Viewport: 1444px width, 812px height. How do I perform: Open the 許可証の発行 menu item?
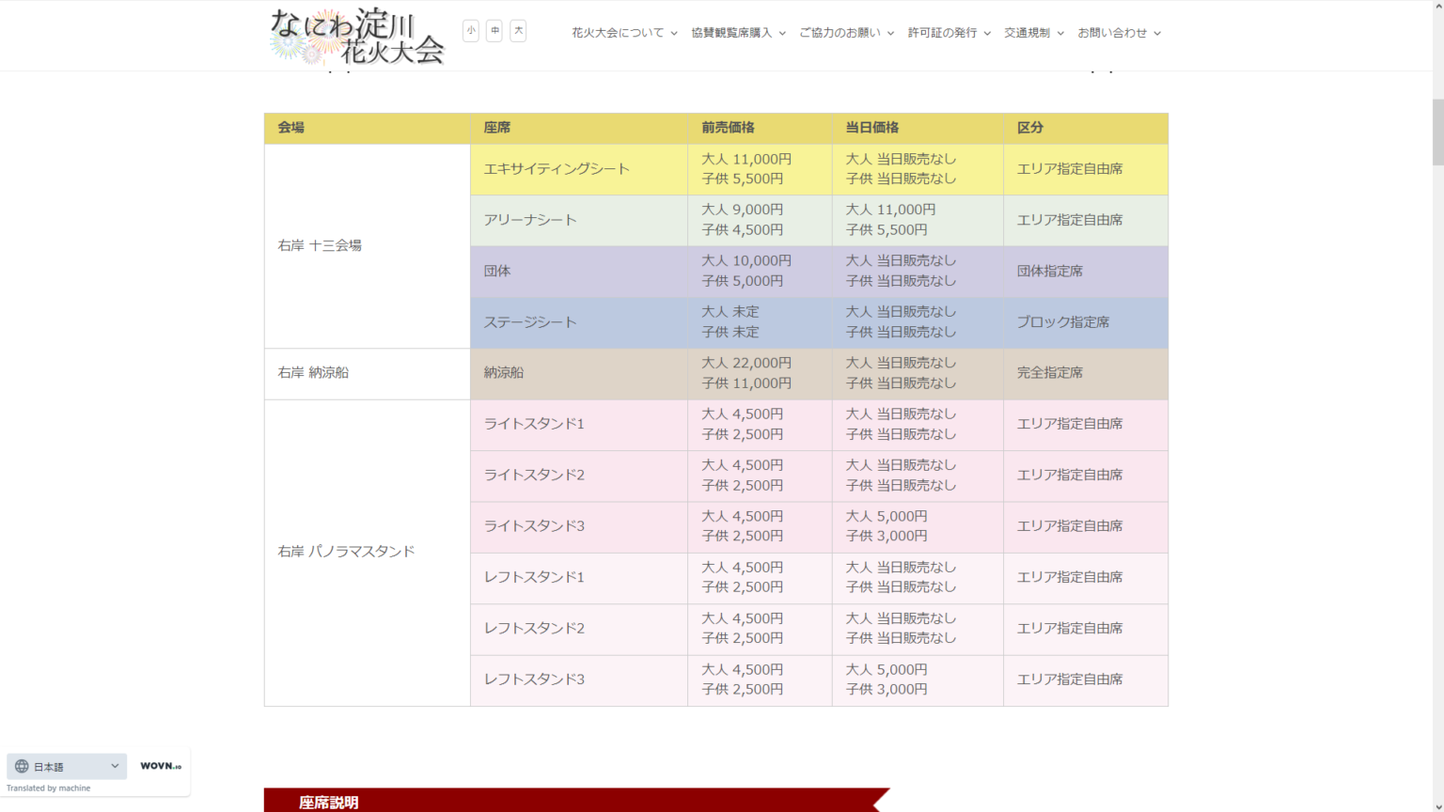point(945,31)
